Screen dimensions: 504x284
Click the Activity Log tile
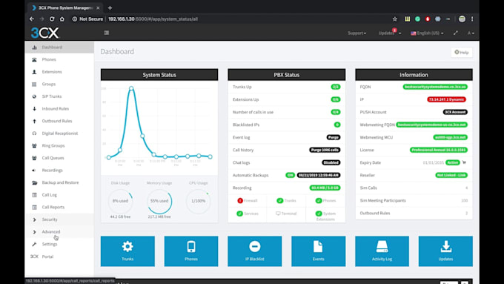click(382, 251)
